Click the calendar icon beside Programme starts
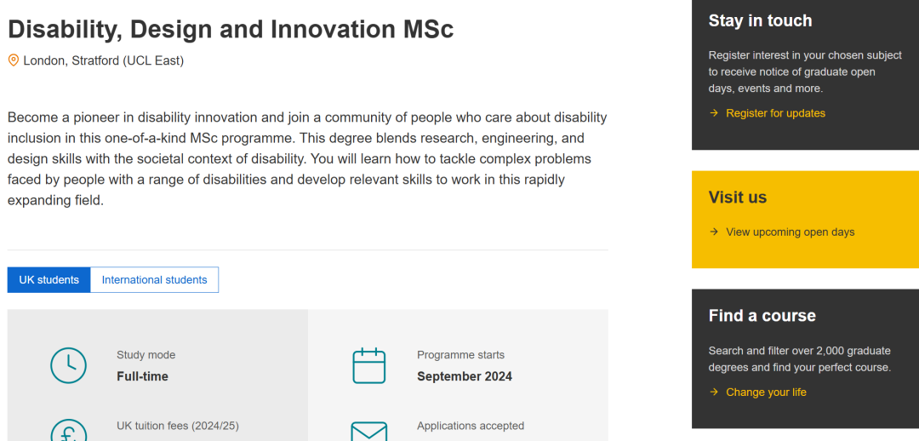Image resolution: width=919 pixels, height=441 pixels. [369, 366]
